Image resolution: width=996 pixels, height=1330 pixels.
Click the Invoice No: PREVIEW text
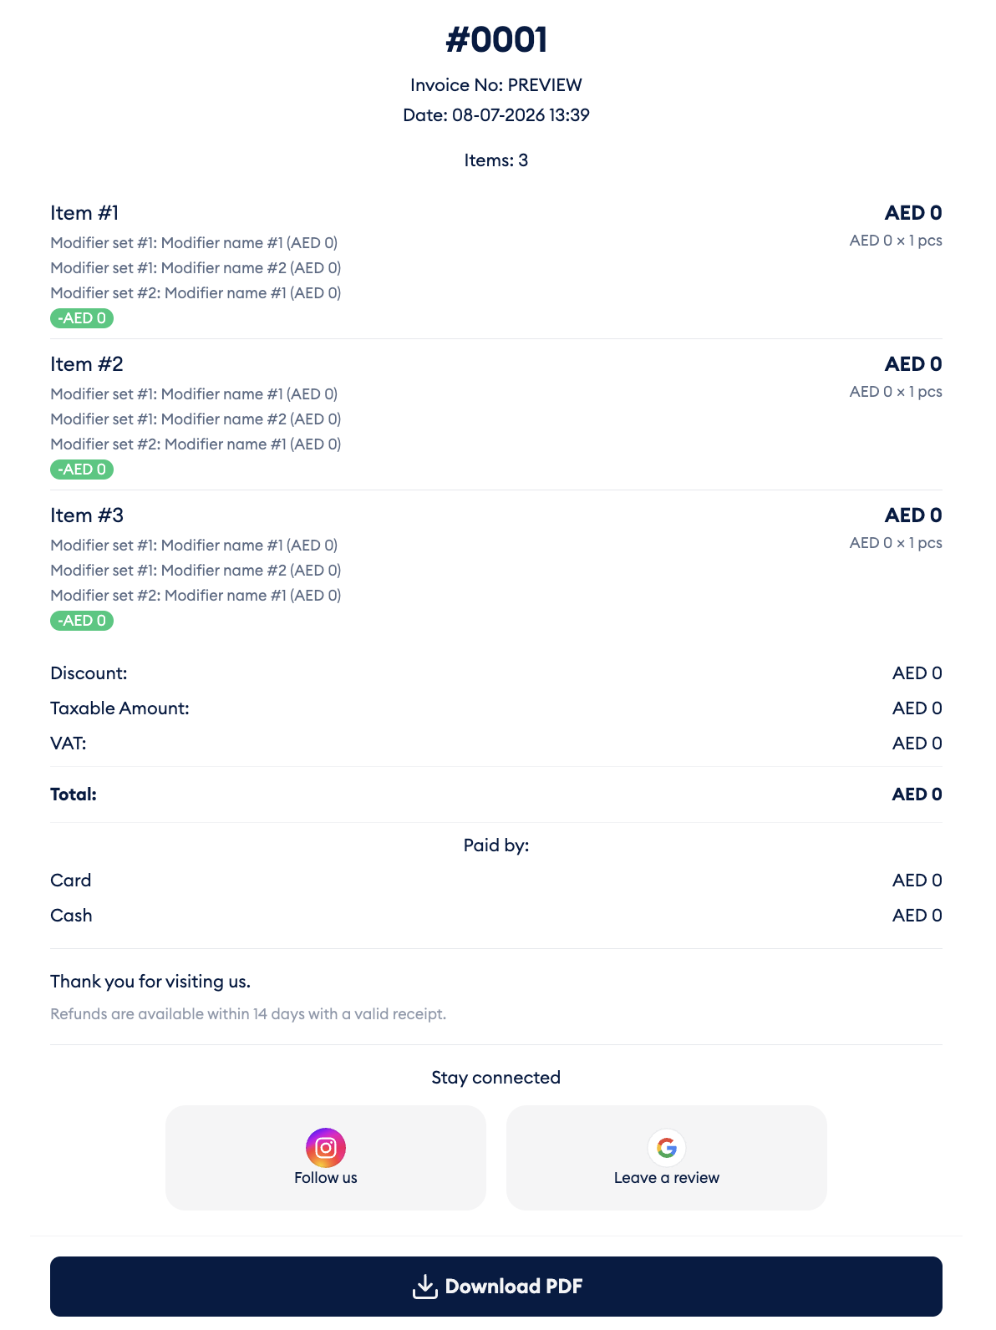coord(496,85)
